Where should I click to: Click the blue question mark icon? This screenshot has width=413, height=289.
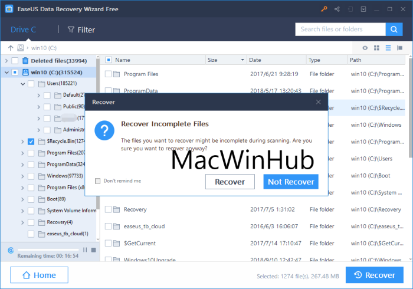(104, 130)
